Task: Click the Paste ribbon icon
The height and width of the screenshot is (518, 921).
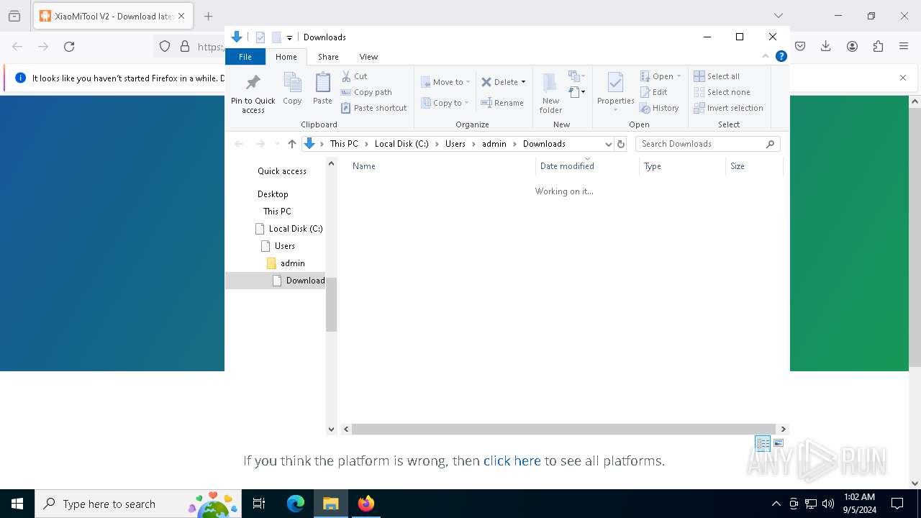Action: tap(322, 88)
